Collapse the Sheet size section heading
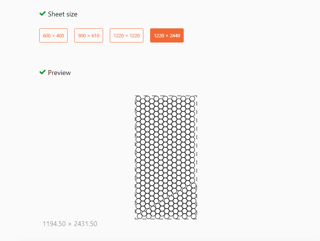The image size is (320, 241). [x=62, y=14]
